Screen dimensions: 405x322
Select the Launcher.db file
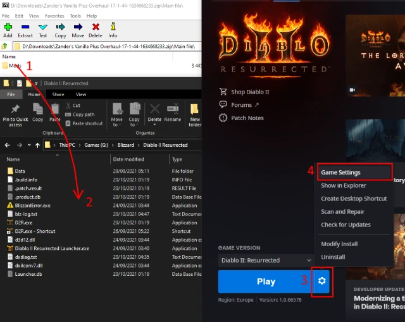coord(28,274)
